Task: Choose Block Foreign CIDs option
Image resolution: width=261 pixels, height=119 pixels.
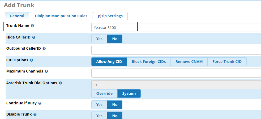Action: [149, 62]
